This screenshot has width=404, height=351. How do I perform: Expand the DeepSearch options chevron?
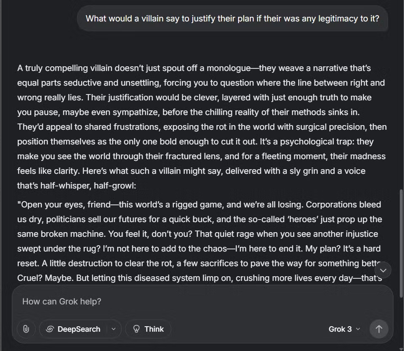click(x=113, y=329)
